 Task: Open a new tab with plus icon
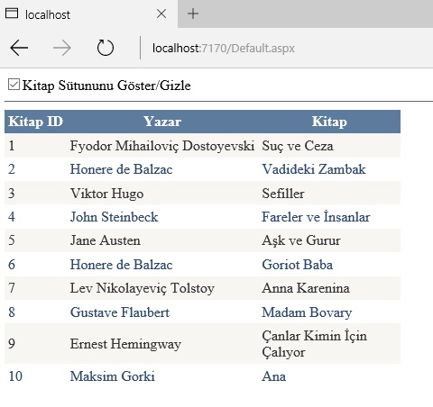click(193, 14)
